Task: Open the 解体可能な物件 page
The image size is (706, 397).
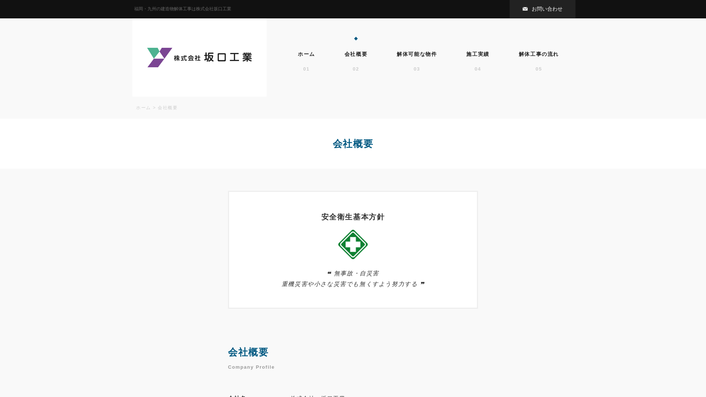Action: [416, 54]
